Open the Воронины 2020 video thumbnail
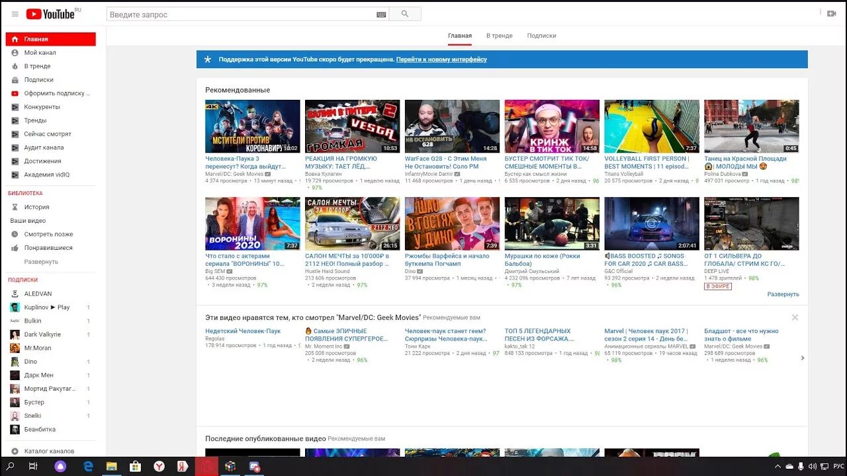Screen dimensions: 847x476 [252, 223]
